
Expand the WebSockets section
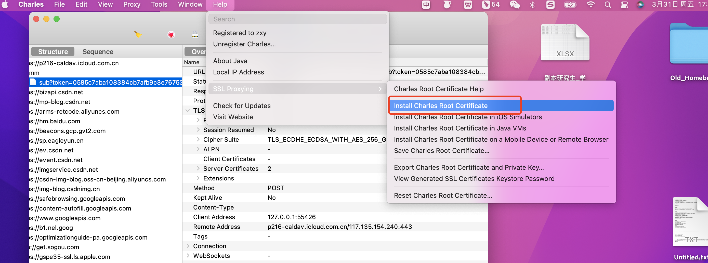(x=188, y=256)
